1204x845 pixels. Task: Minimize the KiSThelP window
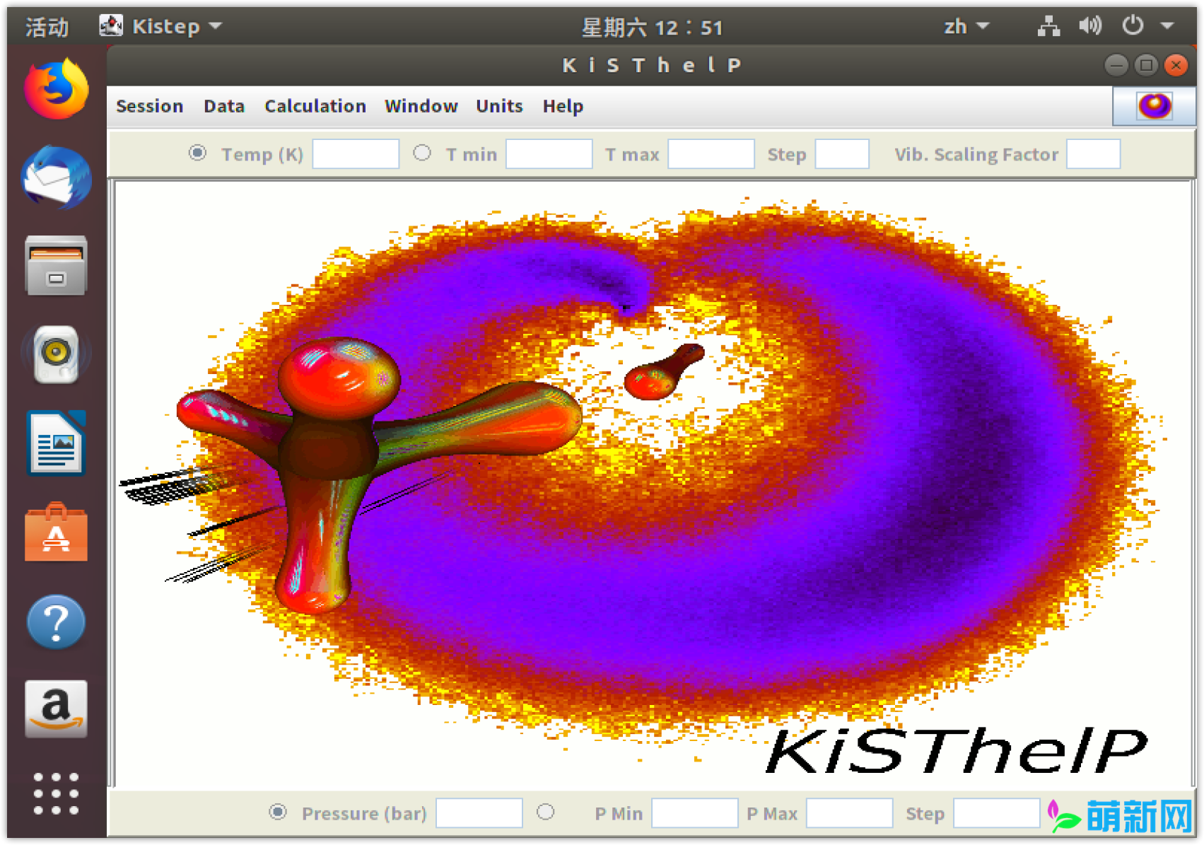tap(1116, 65)
